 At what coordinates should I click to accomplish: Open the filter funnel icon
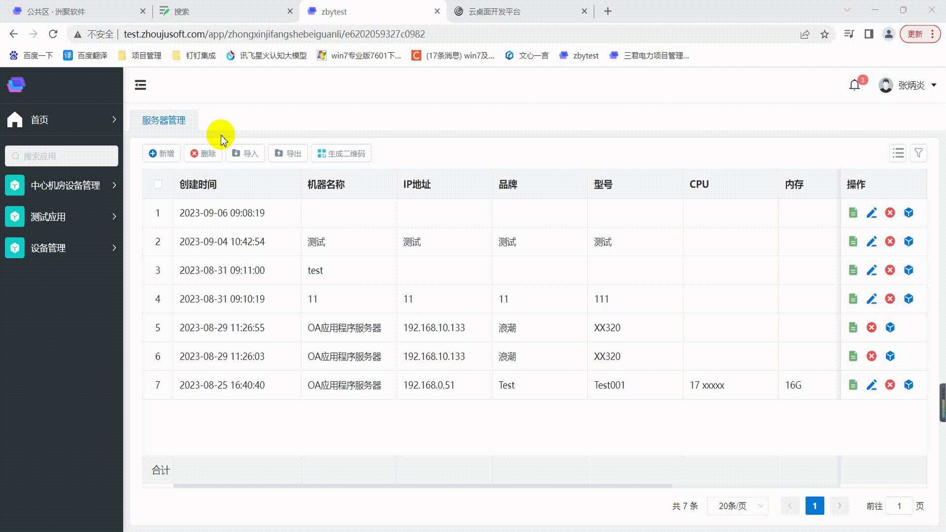(918, 153)
